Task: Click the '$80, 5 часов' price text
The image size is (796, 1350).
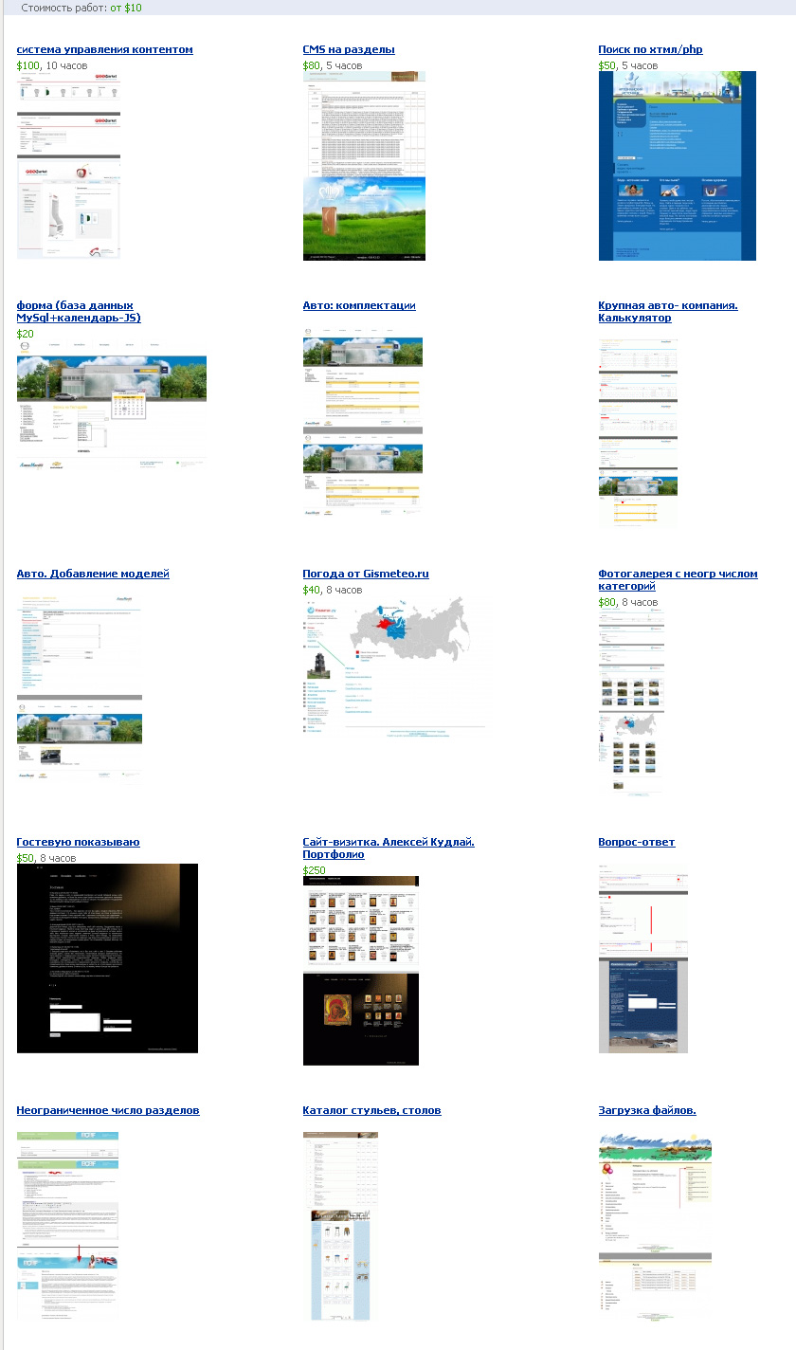Action: coord(333,65)
